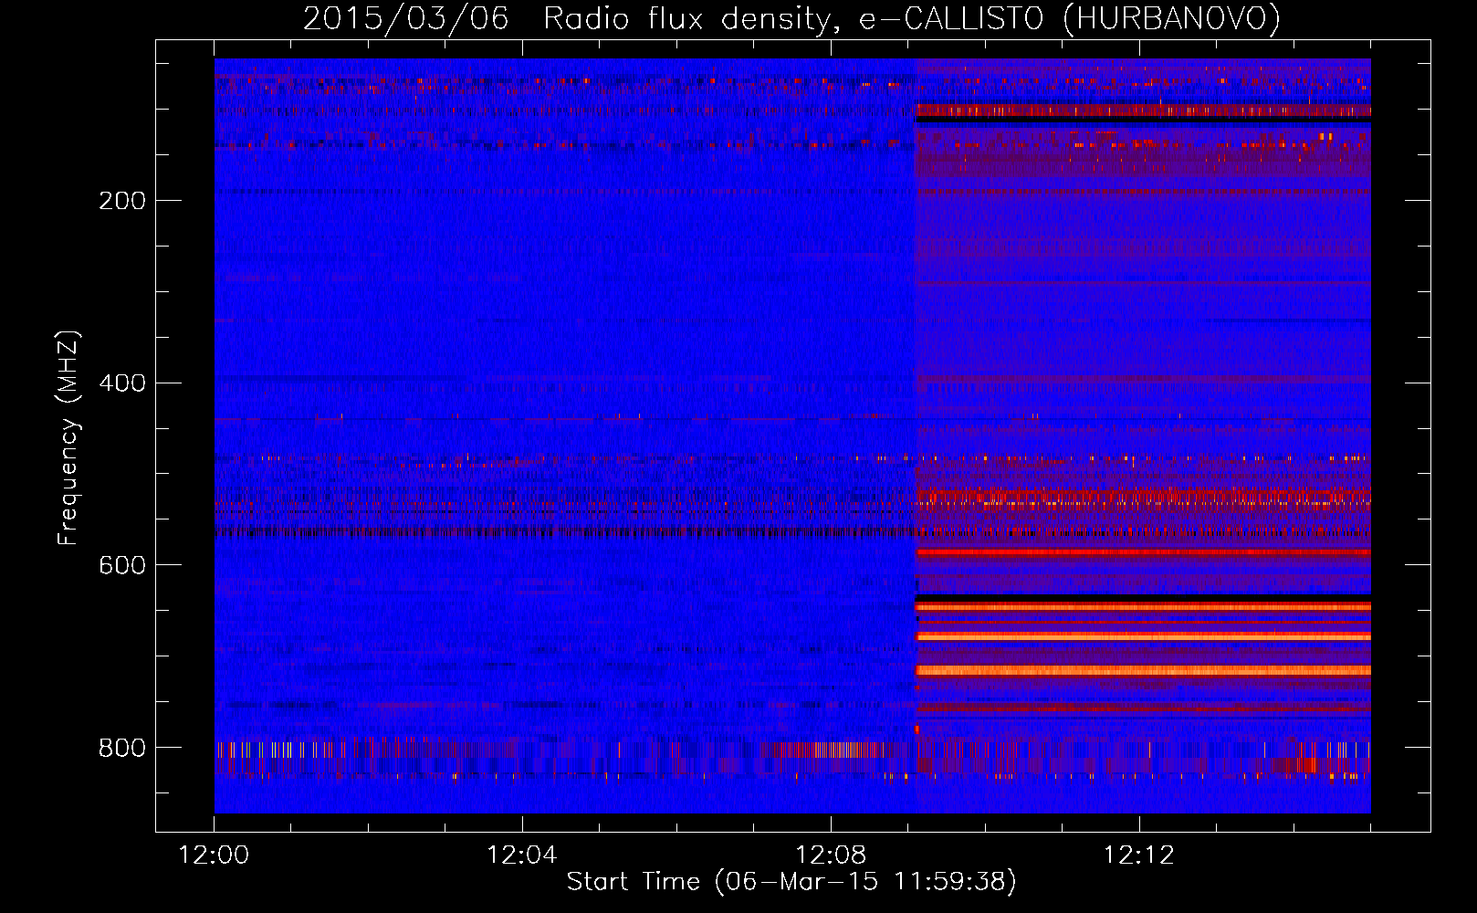Click the '800' frequency tick label

tap(122, 749)
